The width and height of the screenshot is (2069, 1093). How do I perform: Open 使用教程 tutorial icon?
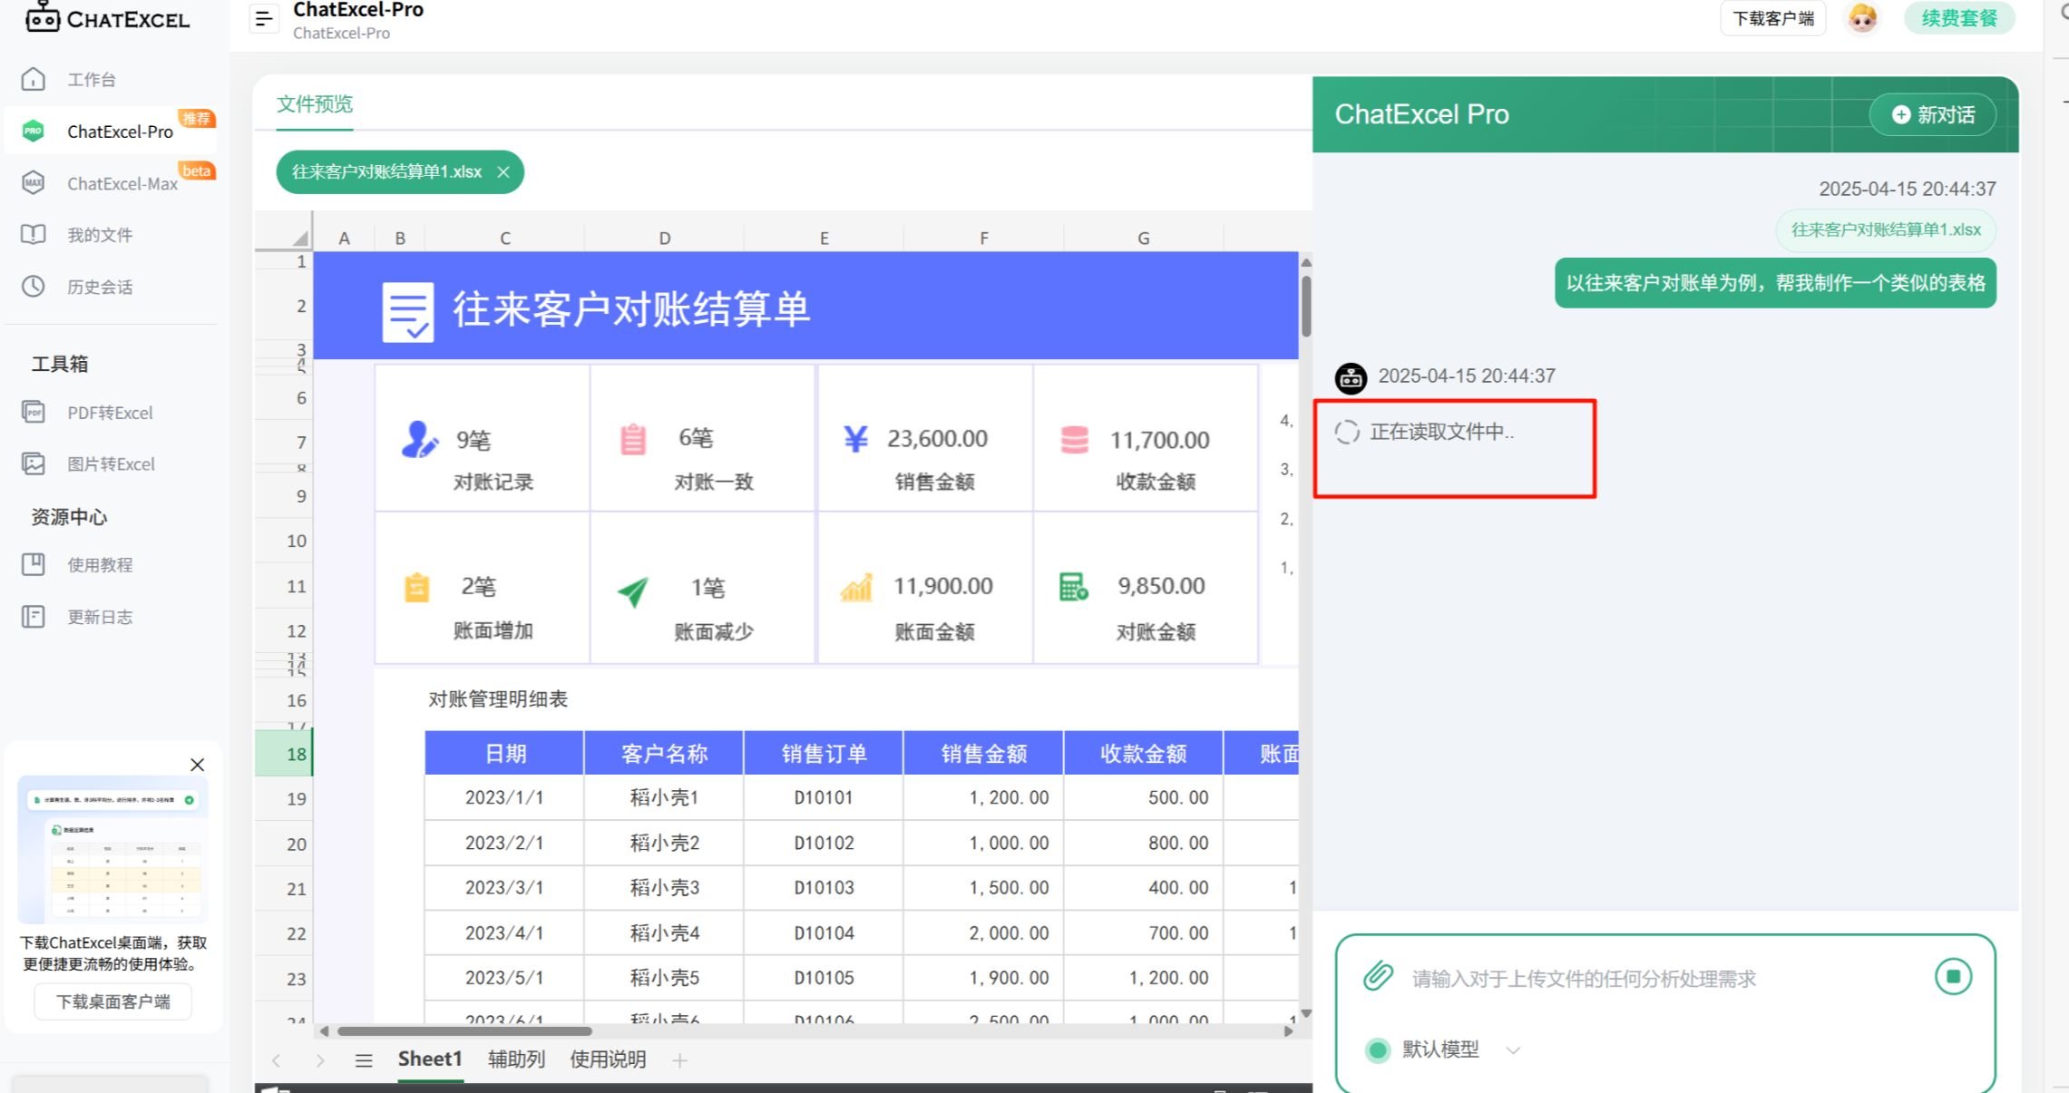34,564
